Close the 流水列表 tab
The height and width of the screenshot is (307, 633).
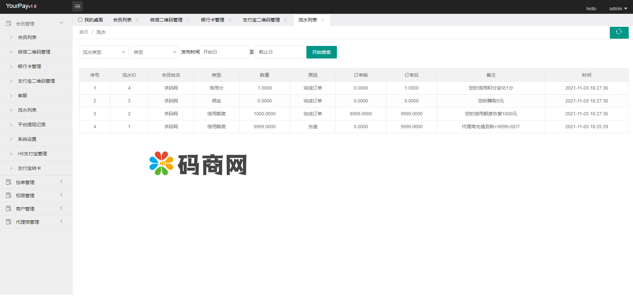[323, 20]
